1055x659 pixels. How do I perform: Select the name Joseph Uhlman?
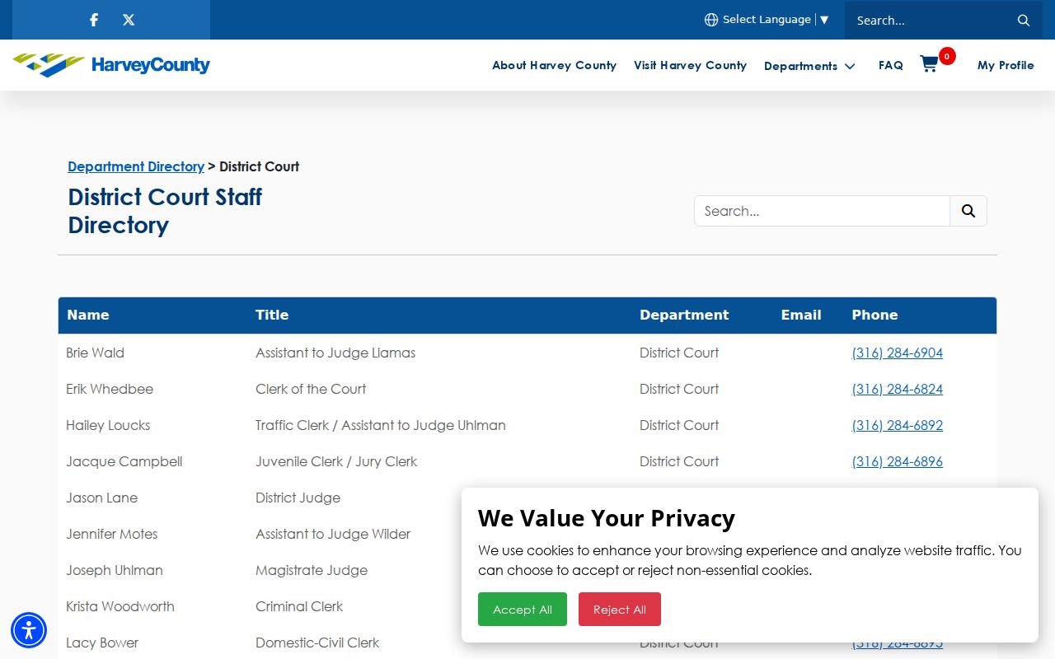click(115, 570)
